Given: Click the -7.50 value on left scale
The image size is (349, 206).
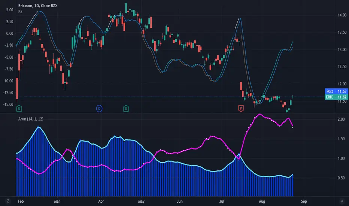Looking at the screenshot, I should click(9, 69).
